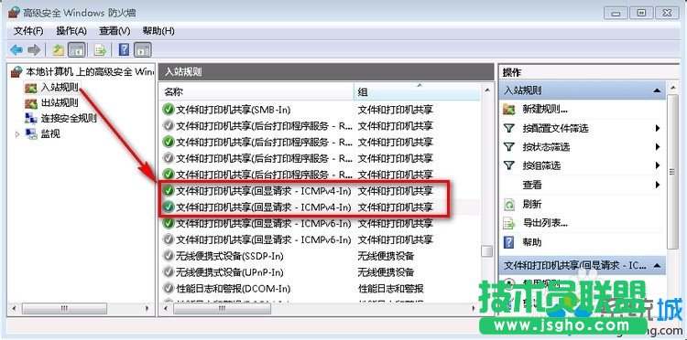Click 导出列表... in the actions panel

click(x=545, y=223)
